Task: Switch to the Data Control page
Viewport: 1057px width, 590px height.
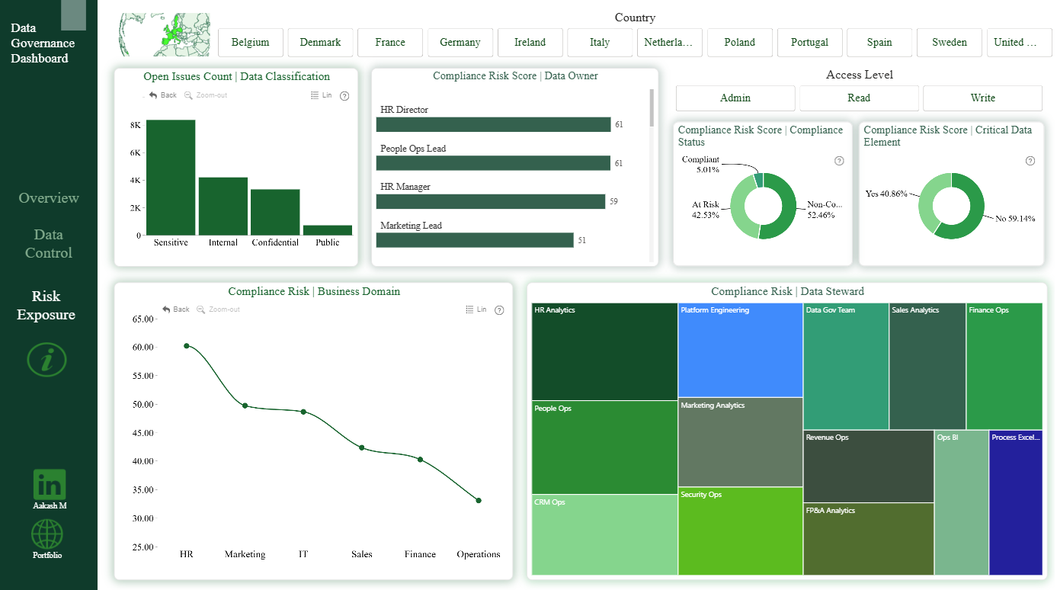Action: (x=49, y=244)
